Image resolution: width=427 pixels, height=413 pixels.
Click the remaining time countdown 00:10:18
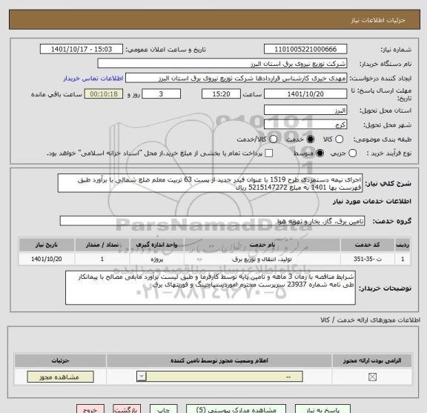[x=104, y=94]
